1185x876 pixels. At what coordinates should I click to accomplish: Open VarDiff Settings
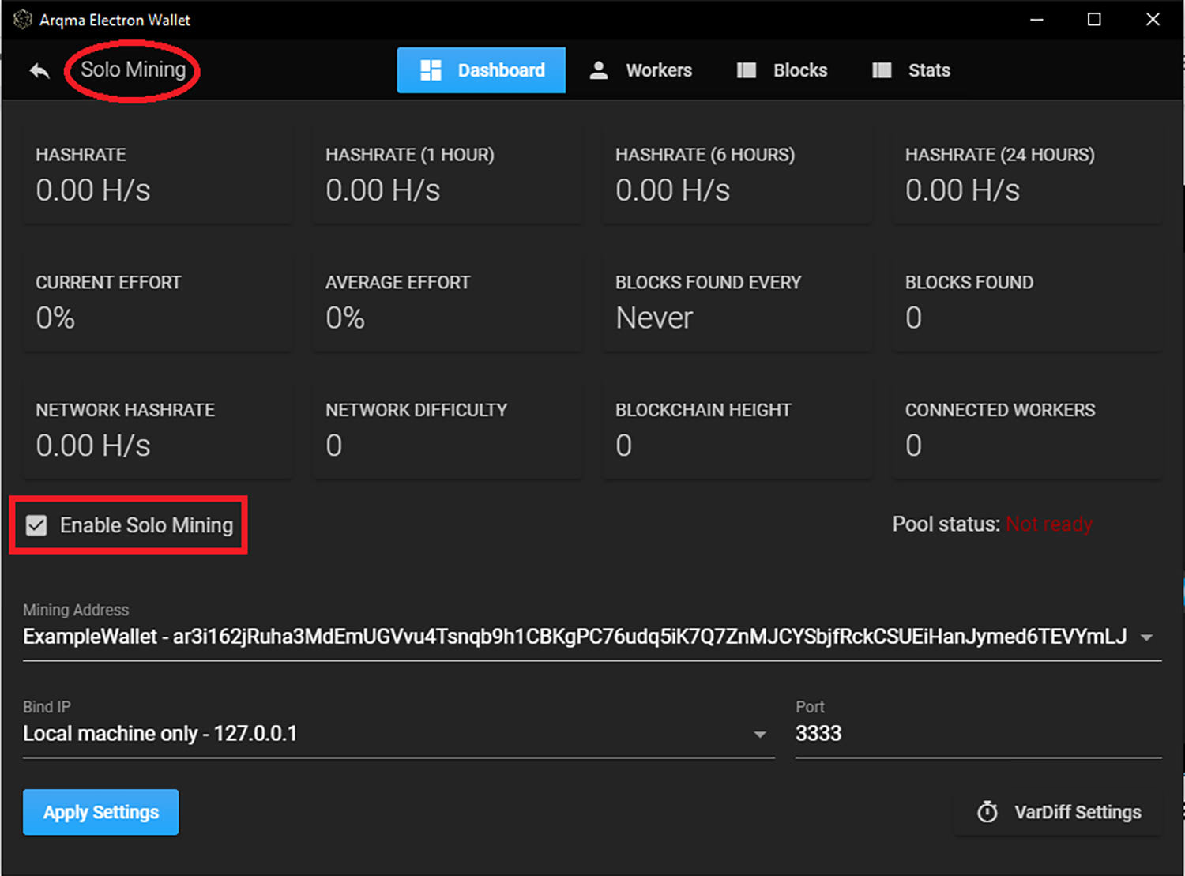(1059, 812)
